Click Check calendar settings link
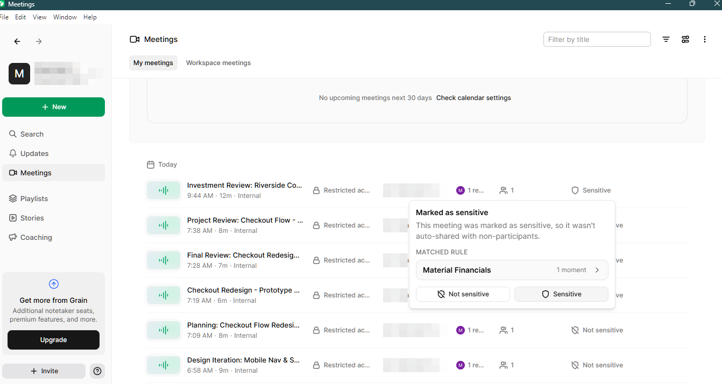 [x=473, y=98]
